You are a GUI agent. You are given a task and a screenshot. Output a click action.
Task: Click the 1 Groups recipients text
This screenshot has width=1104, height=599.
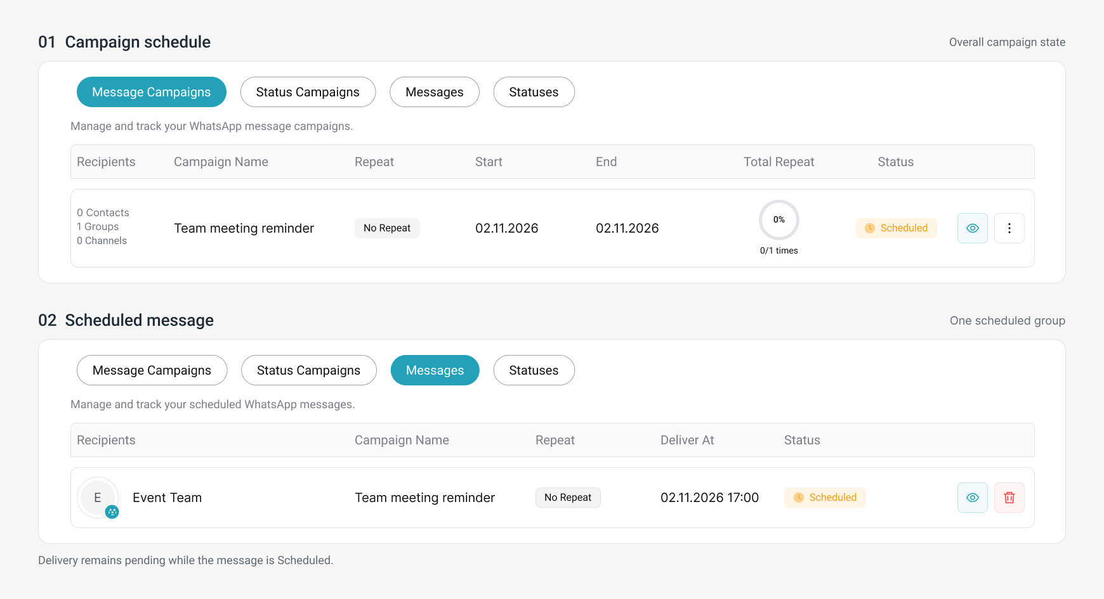point(98,226)
